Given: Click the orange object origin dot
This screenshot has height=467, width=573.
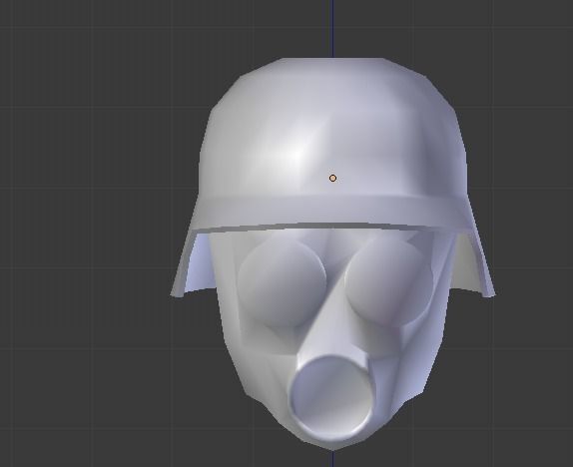Looking at the screenshot, I should 332,179.
